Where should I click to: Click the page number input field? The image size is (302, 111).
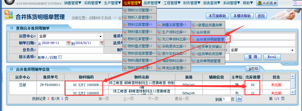click(227, 99)
